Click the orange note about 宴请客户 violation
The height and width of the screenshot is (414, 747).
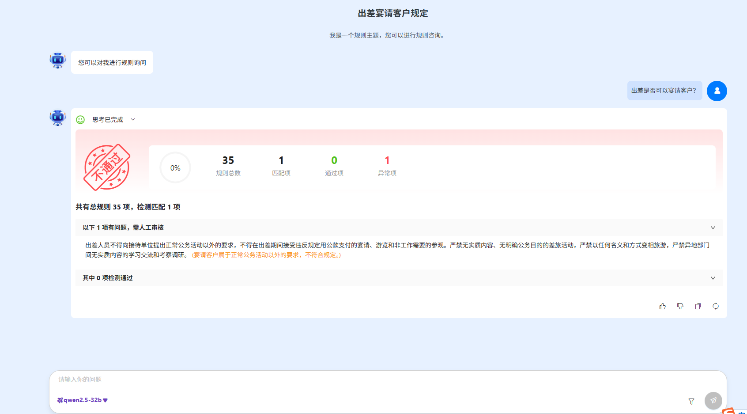click(x=266, y=255)
